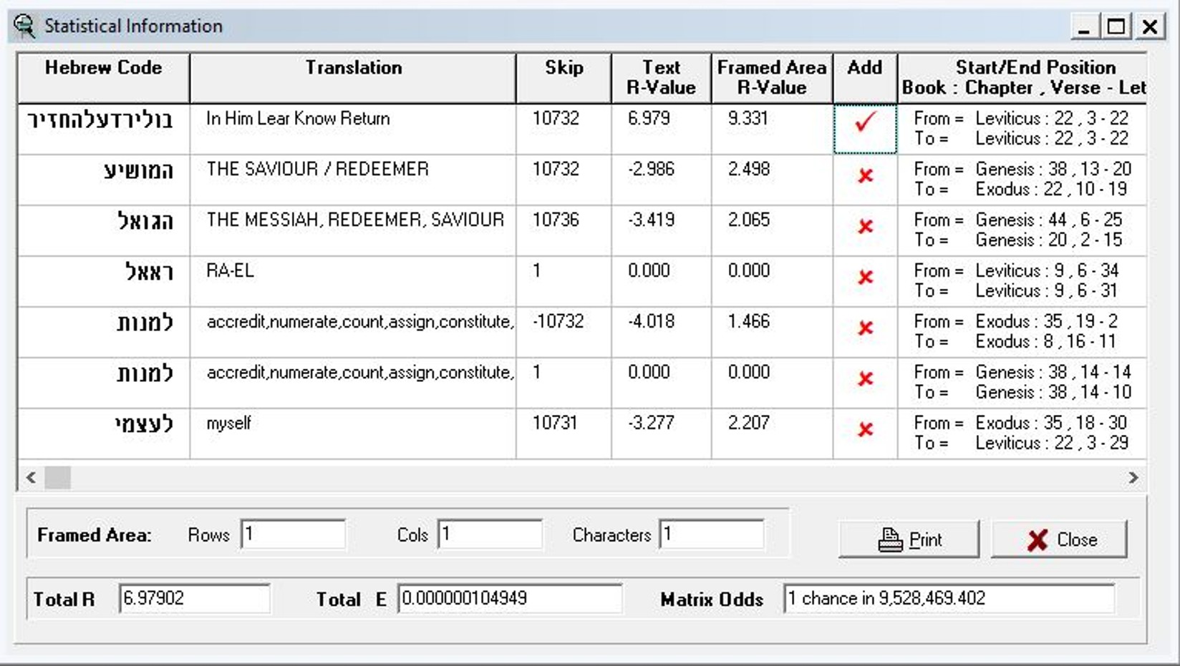The height and width of the screenshot is (666, 1180).
Task: Toggle the Add mark in the RA-EL row
Action: [x=865, y=278]
